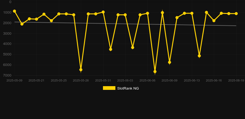Click the 1000 y-axis label
This screenshot has height=119, width=245.
tap(7, 12)
